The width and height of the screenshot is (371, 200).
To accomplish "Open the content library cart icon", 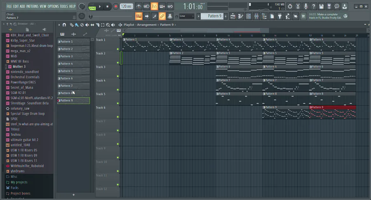I will click(x=303, y=16).
